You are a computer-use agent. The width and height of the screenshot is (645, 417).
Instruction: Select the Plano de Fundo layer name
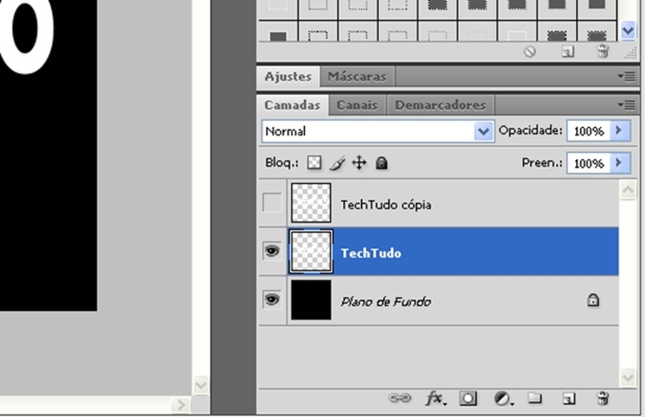tap(386, 302)
